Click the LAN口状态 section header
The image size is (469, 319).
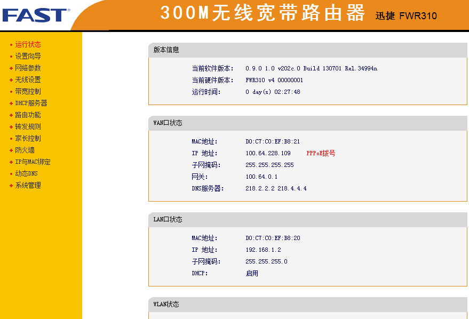[308, 219]
